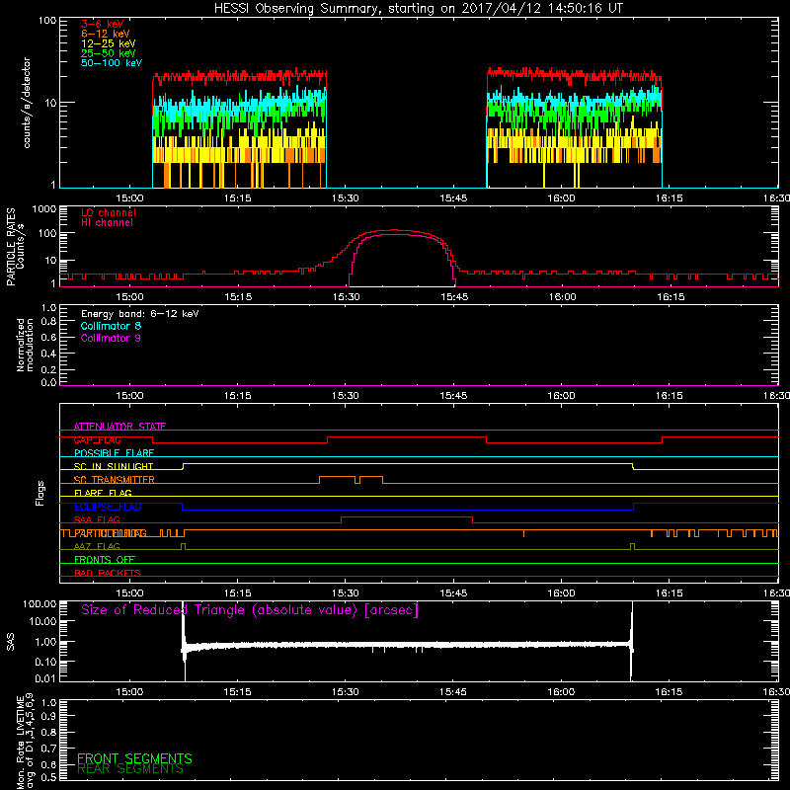Click the Flags panel y-axis label
The image size is (790, 790).
(x=40, y=493)
